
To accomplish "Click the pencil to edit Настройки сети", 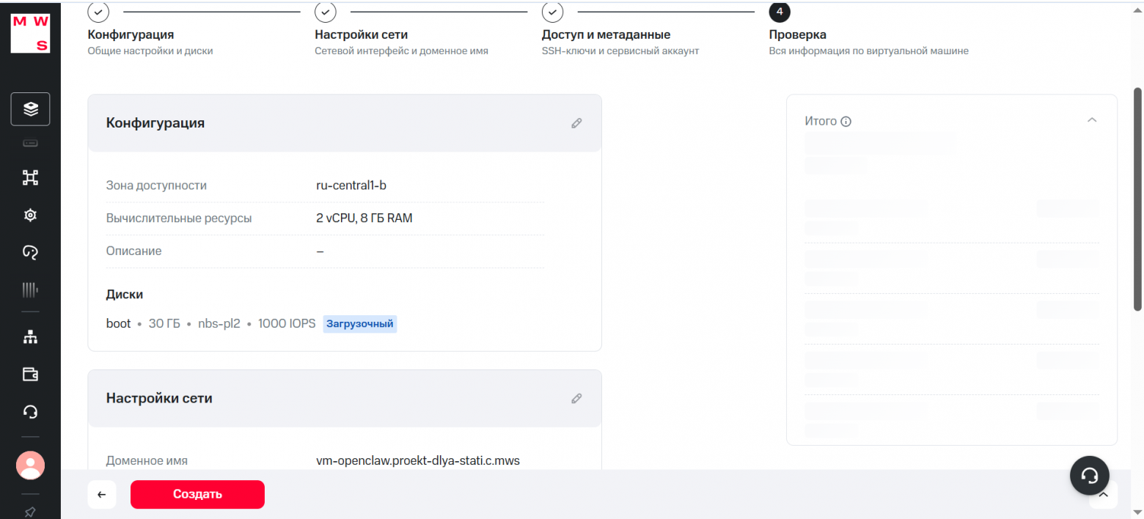I will (576, 398).
